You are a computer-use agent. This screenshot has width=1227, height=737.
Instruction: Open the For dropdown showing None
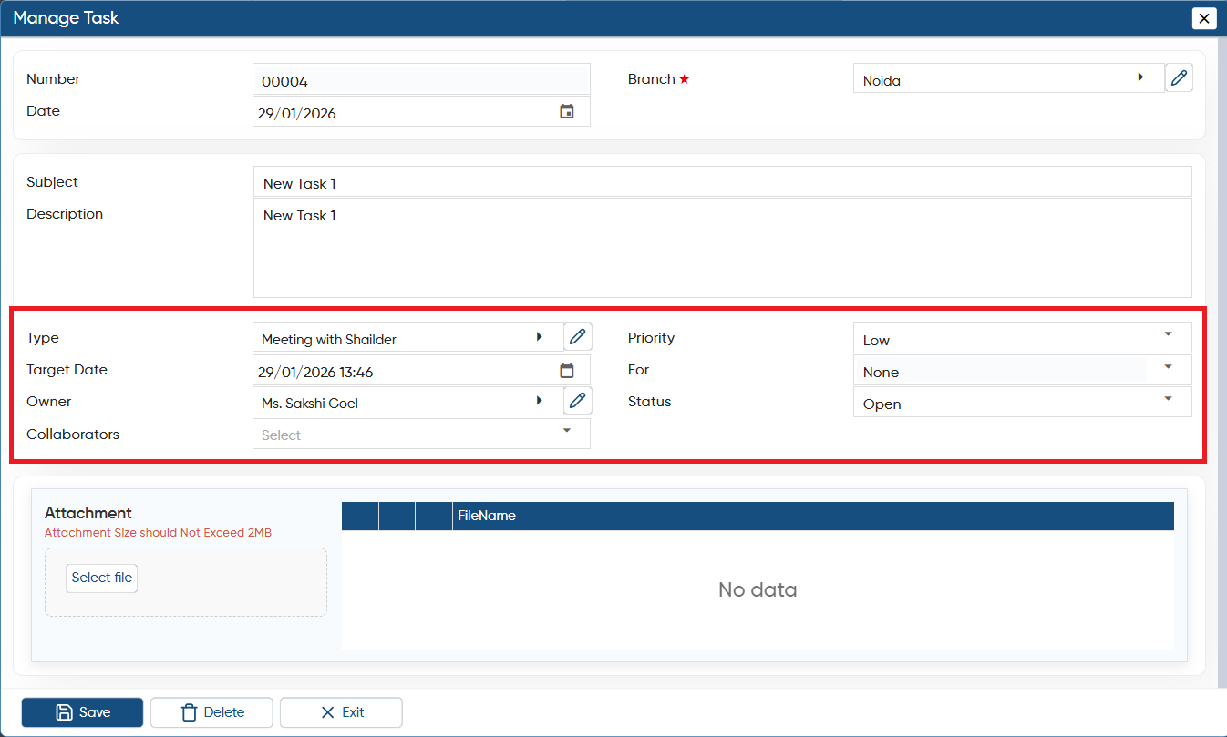click(1022, 370)
